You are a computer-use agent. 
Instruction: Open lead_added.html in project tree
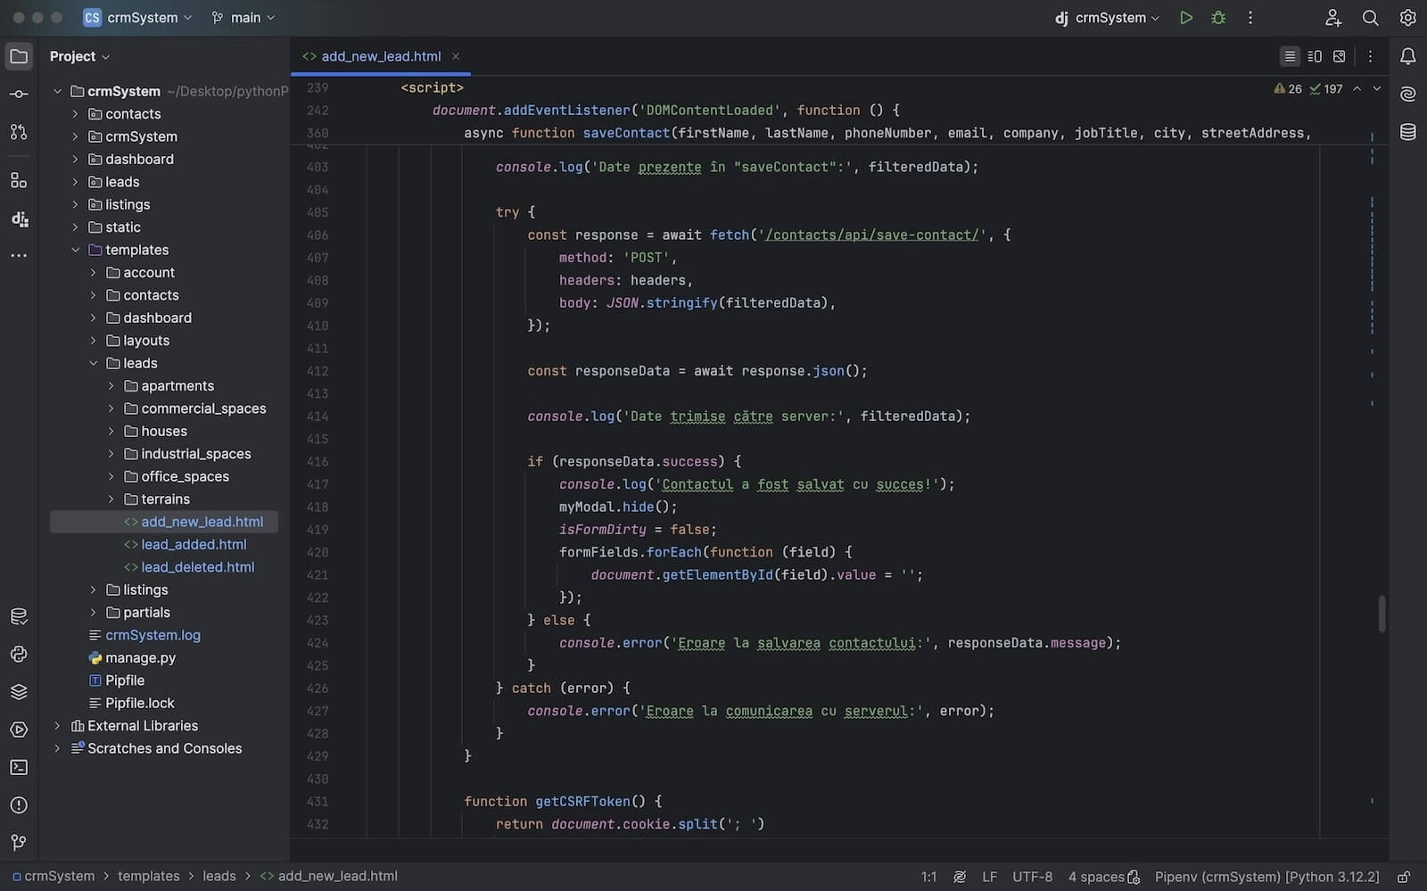[194, 544]
